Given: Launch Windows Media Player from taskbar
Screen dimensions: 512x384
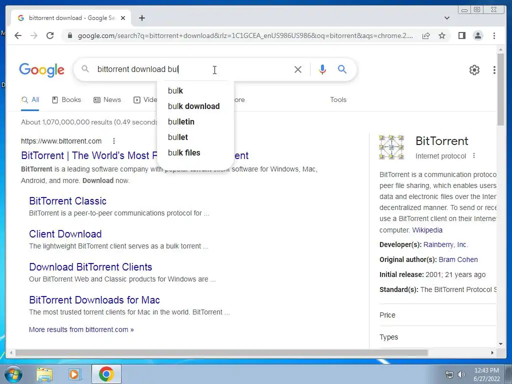Looking at the screenshot, I should [75, 374].
